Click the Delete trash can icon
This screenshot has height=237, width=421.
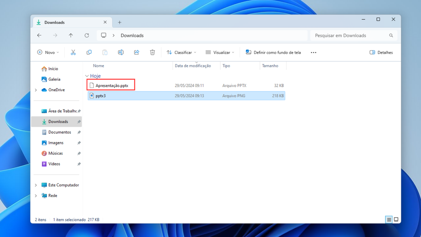(152, 52)
